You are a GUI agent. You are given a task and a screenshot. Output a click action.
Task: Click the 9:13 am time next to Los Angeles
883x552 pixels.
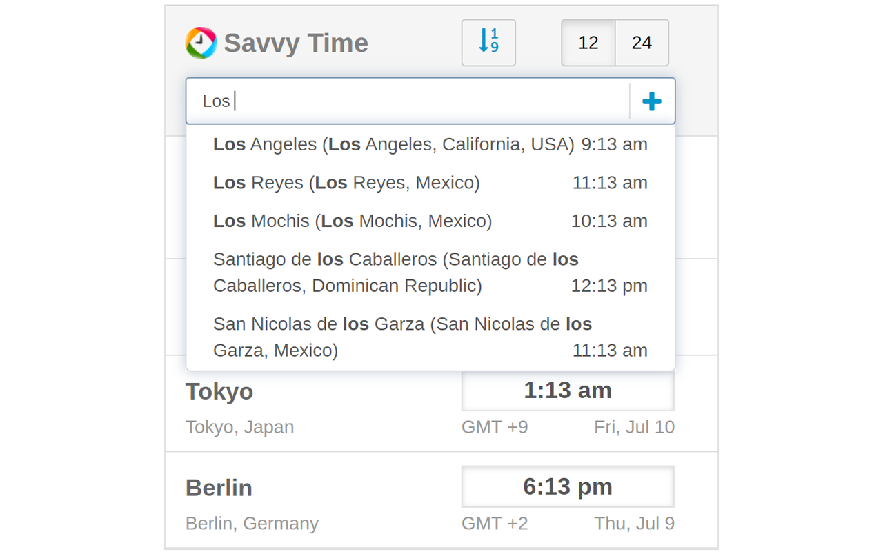coord(613,144)
